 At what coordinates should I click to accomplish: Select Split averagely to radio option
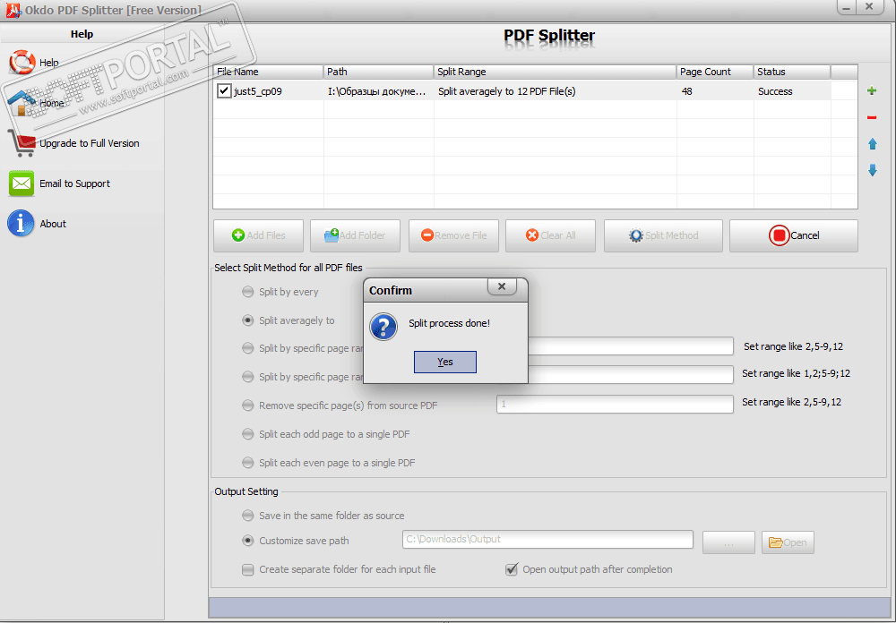247,320
